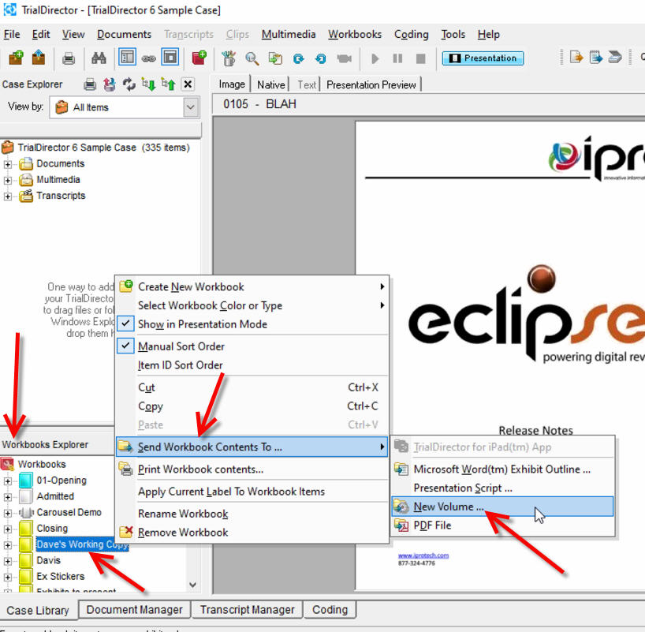This screenshot has height=632, width=645.
Task: Click expand tree green down arrow icon
Action: [x=148, y=84]
